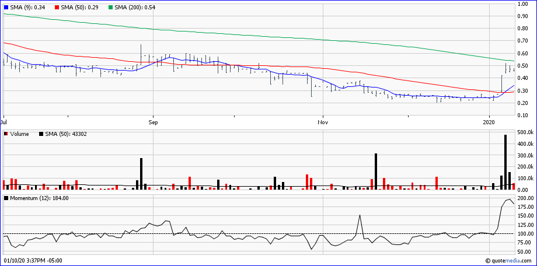This screenshot has height=266, width=537.
Task: Click the 0.60 price axis value
Action: tap(523, 54)
